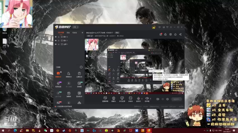Screen dimensions: 238x133
Task: Open the hamburger menu in title bar
Action: [x=171, y=27]
